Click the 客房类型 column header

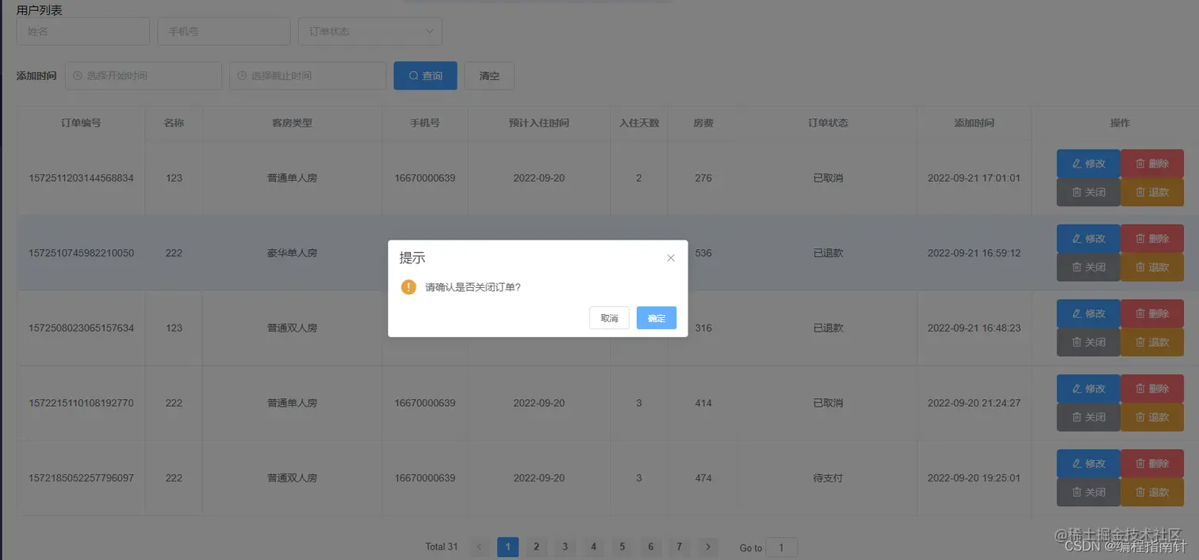pos(292,123)
